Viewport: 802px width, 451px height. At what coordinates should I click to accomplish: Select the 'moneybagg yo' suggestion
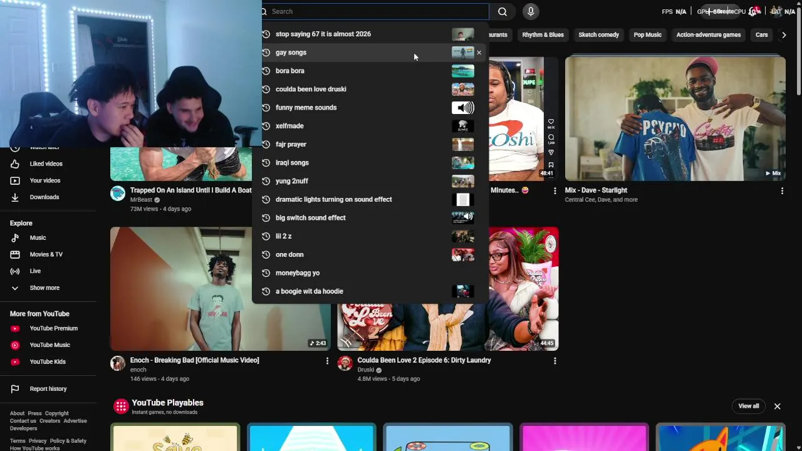(x=370, y=273)
